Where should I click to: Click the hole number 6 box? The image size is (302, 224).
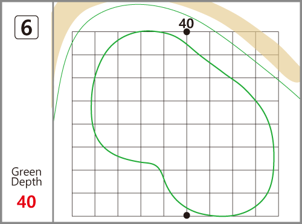pos(27,27)
